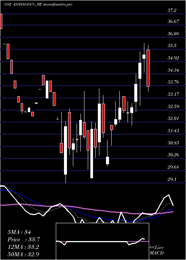
Task: Click the Live MACD inset chart
Action: coord(102,241)
